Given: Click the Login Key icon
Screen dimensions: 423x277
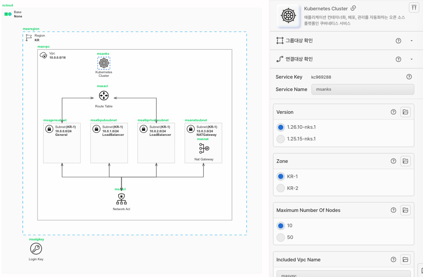Looking at the screenshot, I should pos(36,249).
